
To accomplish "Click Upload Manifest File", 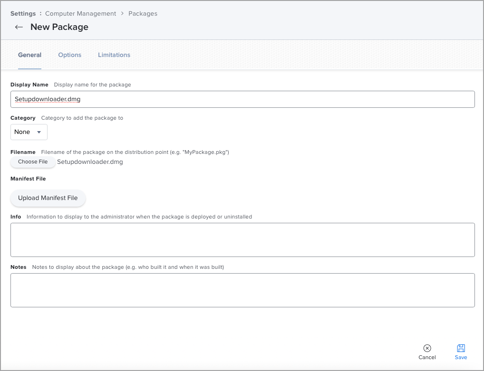I will point(48,198).
